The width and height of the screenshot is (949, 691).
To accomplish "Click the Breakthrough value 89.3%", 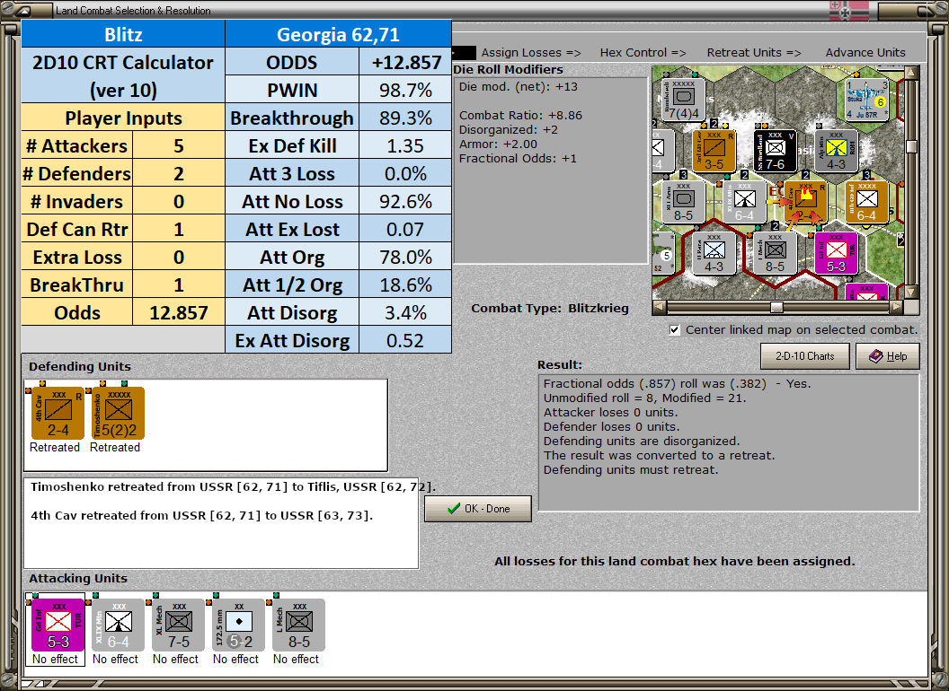I will tap(405, 118).
